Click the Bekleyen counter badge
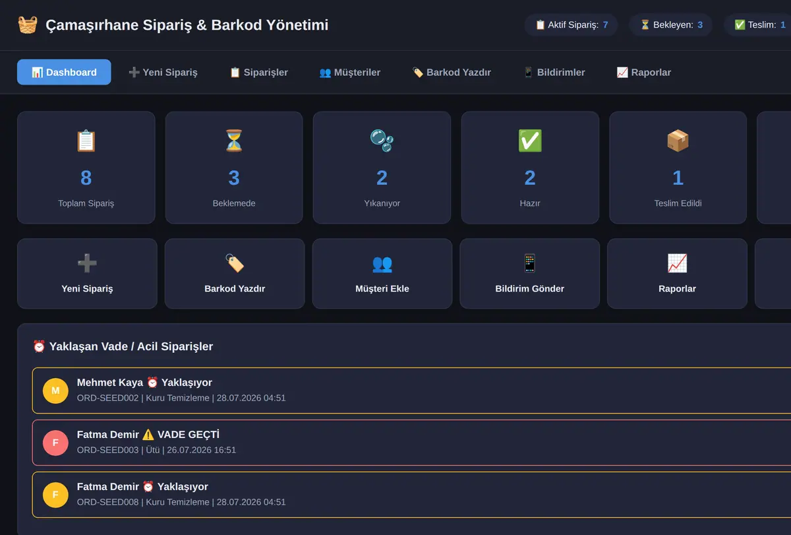This screenshot has height=535, width=791. [x=671, y=25]
